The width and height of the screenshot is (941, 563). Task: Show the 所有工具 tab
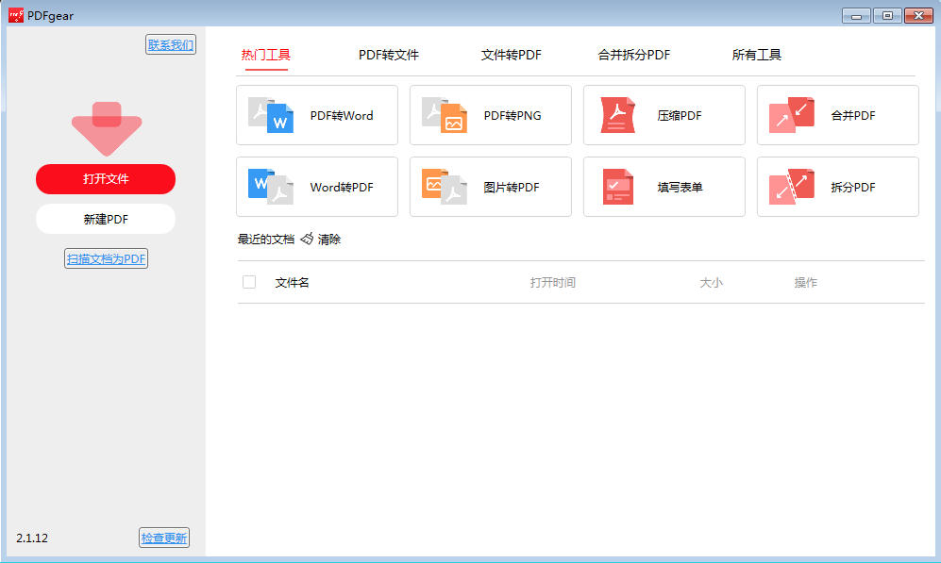point(756,55)
